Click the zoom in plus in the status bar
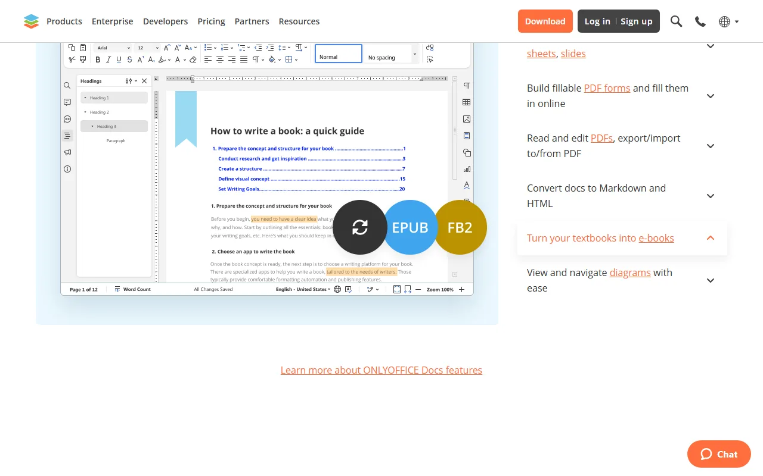Viewport: 763px width, 476px height. (x=461, y=289)
